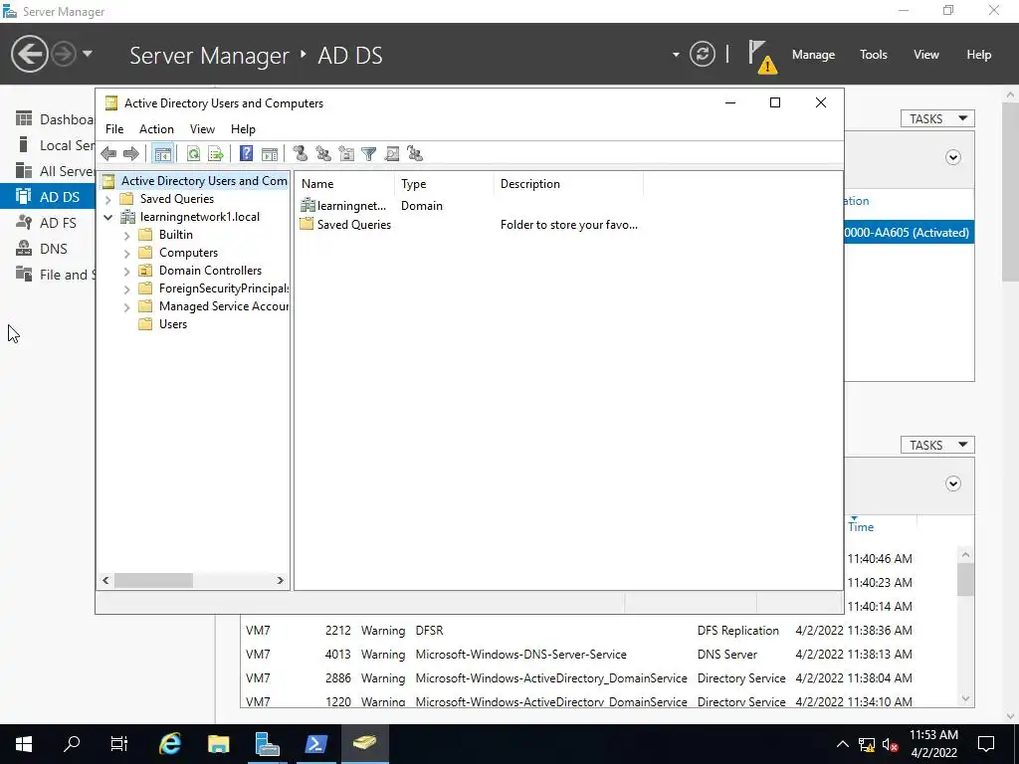Select Local Server in sidebar

(x=56, y=145)
